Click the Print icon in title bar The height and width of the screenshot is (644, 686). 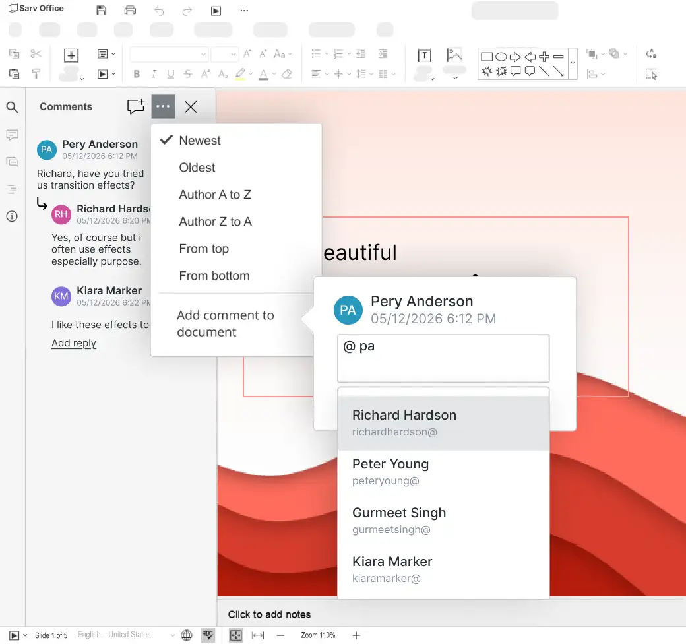pos(130,11)
